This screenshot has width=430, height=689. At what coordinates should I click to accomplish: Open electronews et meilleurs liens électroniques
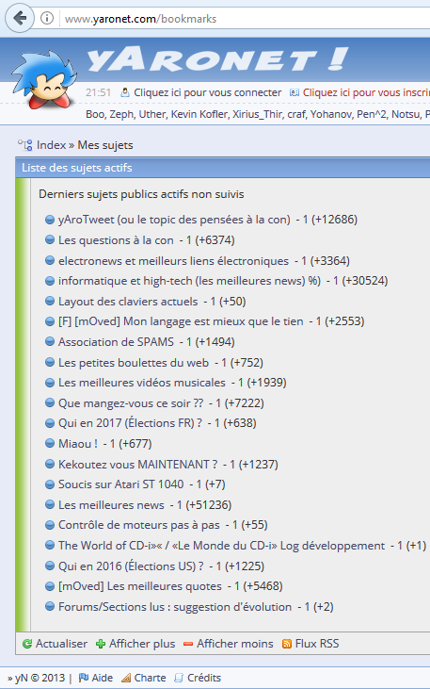pos(173,260)
